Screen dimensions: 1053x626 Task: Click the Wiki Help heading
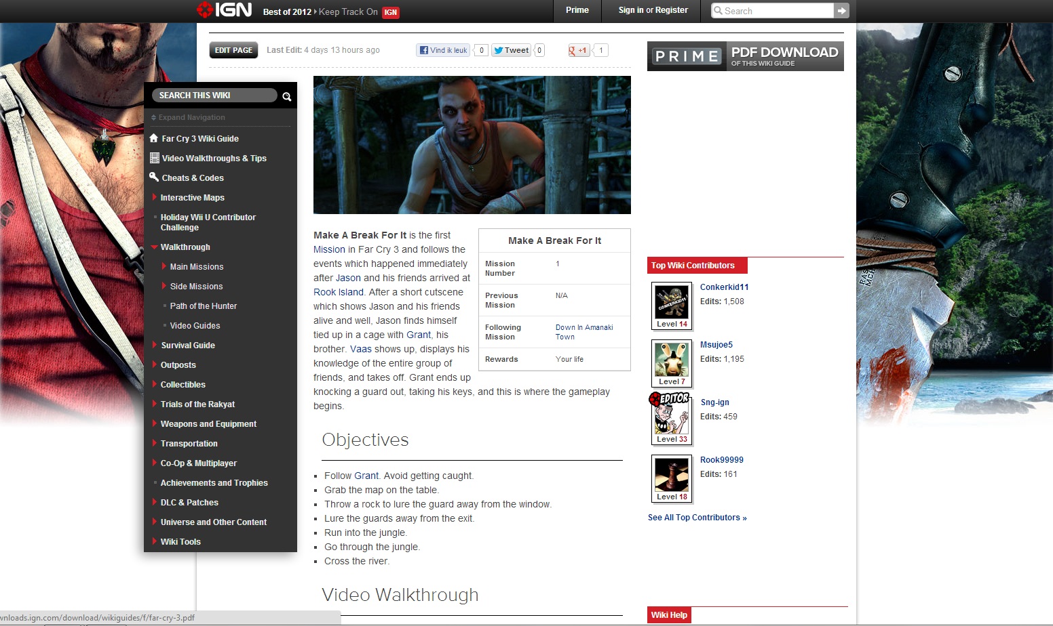[669, 615]
